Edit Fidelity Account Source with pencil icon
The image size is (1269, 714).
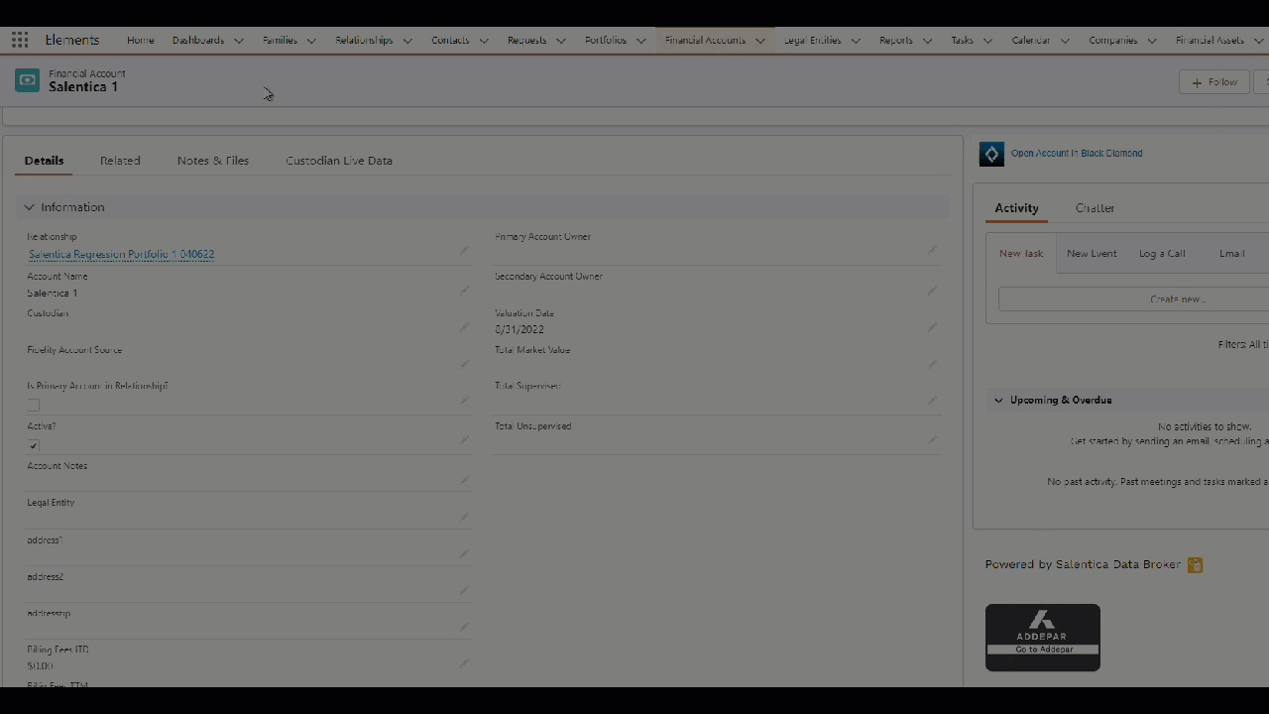(x=464, y=364)
